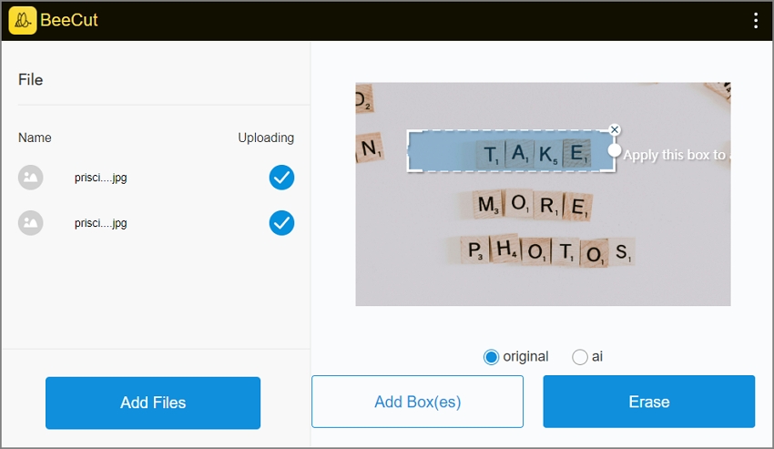Click the Uploading column header
Viewport: 774px width, 449px height.
click(x=266, y=138)
